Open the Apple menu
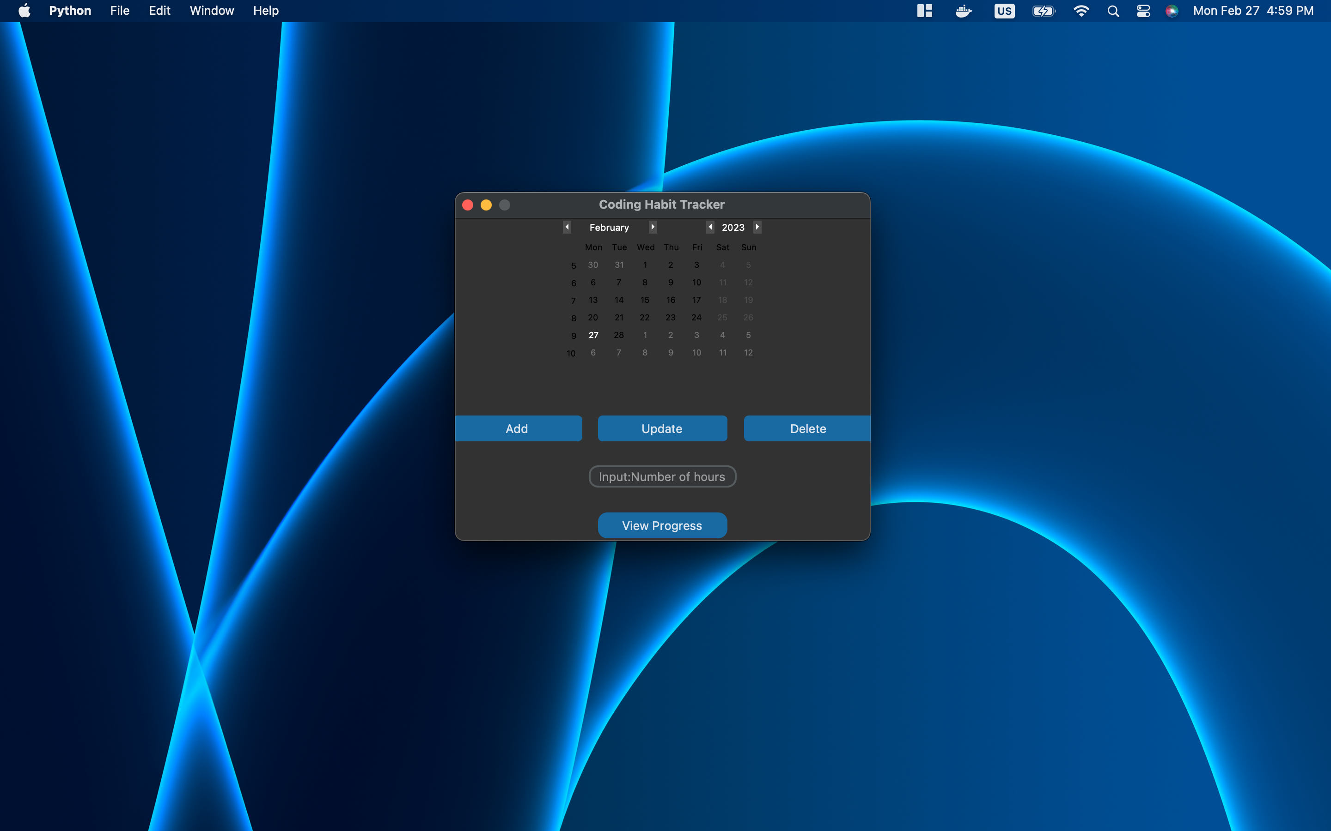This screenshot has width=1331, height=831. (24, 11)
